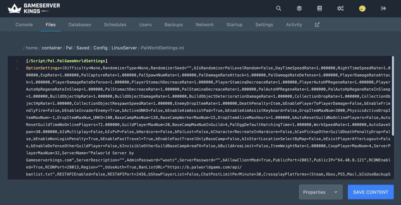Click the GuildPlayerMaxNum=20 setting
This screenshot has height=205, width=401.
[146, 125]
